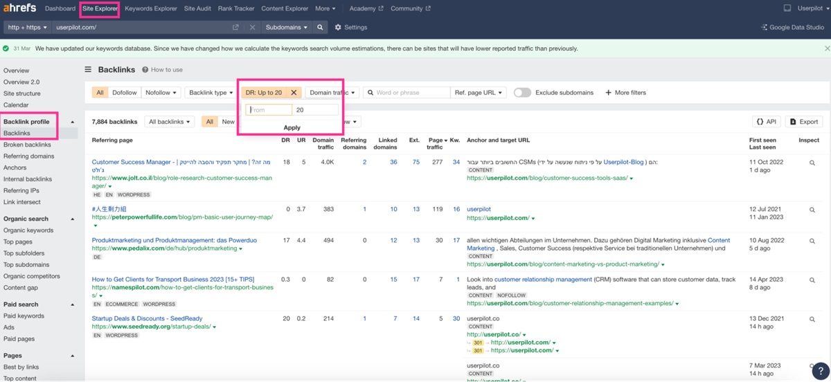
Task: Click the Ahrefs logo
Action: click(x=19, y=8)
